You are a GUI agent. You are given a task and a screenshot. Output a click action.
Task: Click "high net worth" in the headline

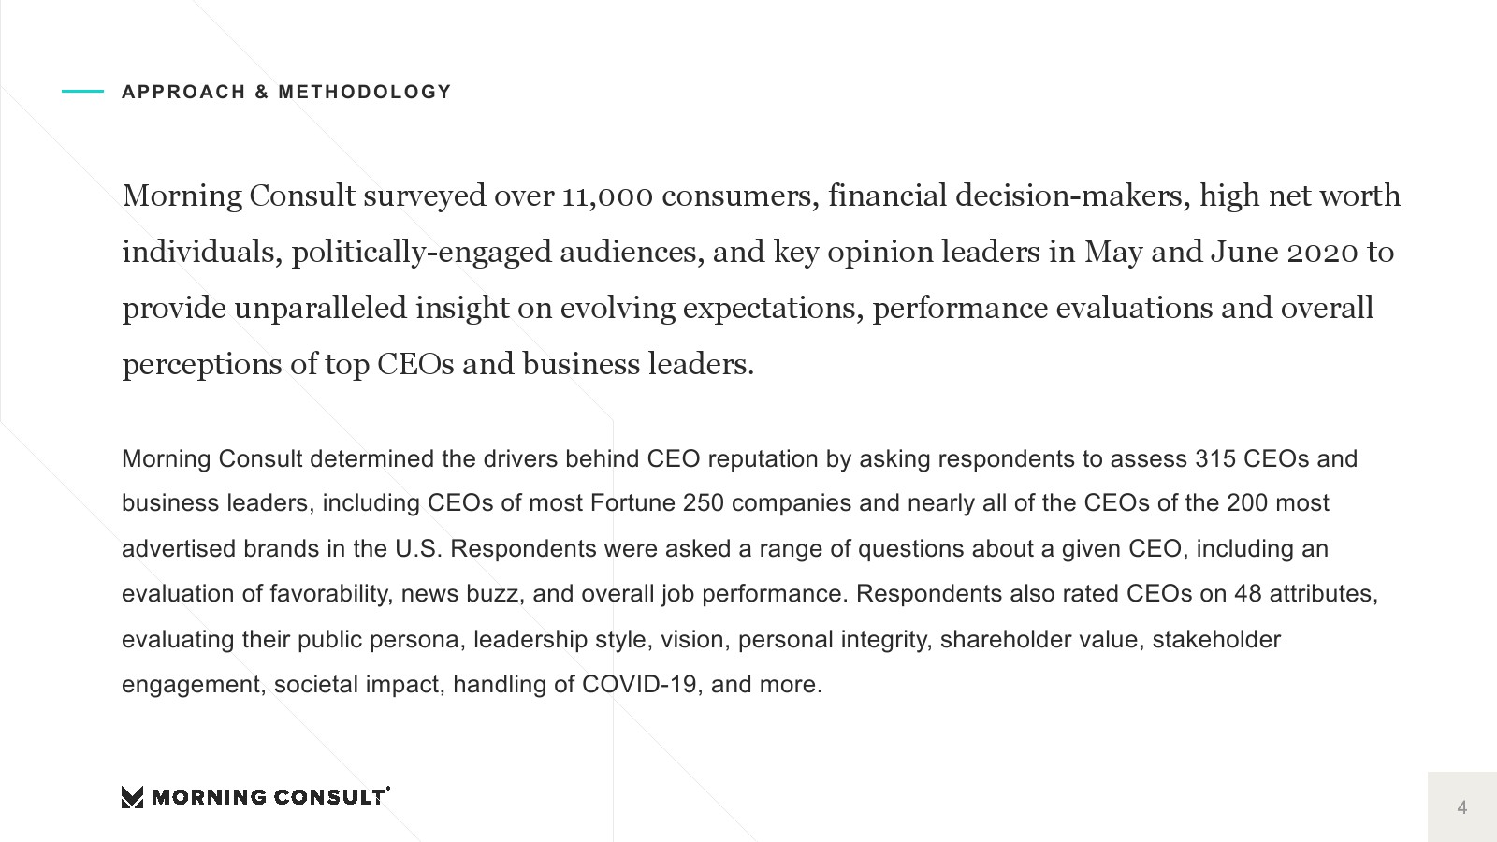click(1300, 196)
